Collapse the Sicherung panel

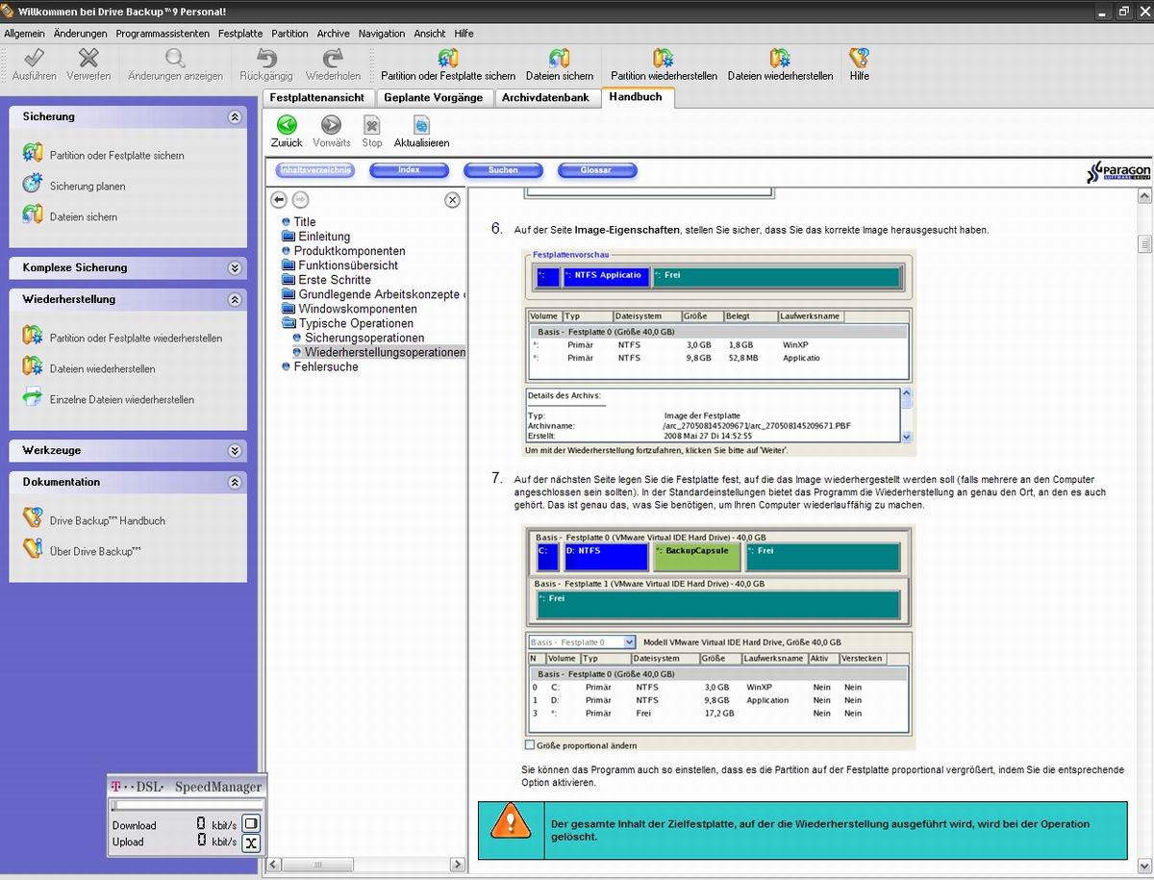click(x=235, y=116)
